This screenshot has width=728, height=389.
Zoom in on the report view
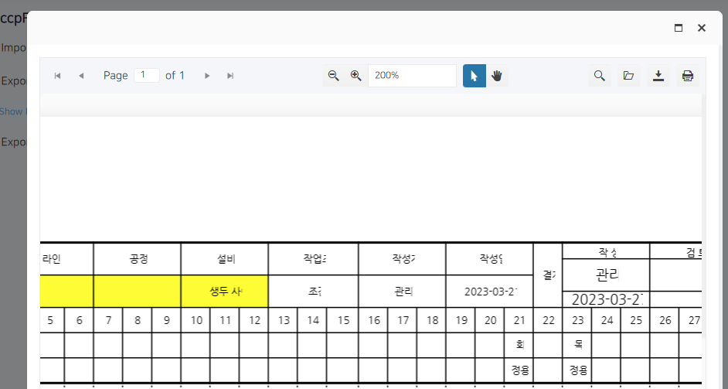[356, 76]
